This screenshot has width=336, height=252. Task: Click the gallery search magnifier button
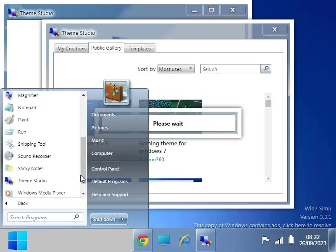(266, 69)
